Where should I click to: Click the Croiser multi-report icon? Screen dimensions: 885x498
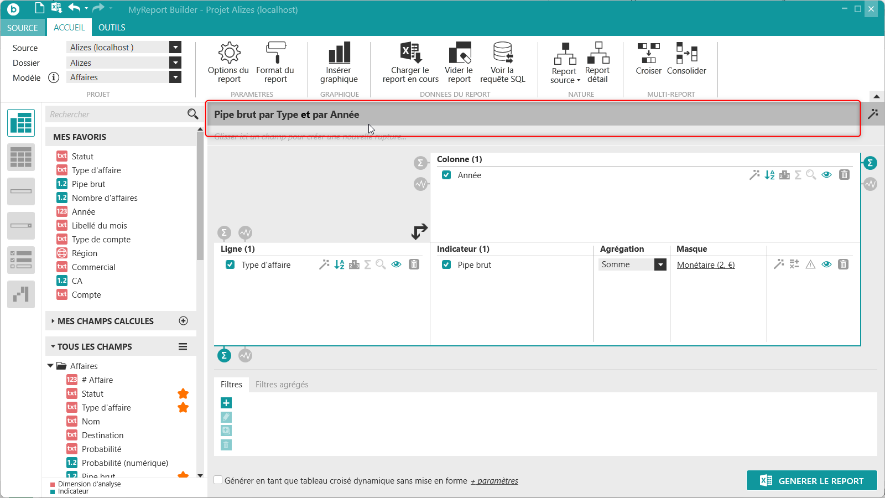[x=648, y=53]
